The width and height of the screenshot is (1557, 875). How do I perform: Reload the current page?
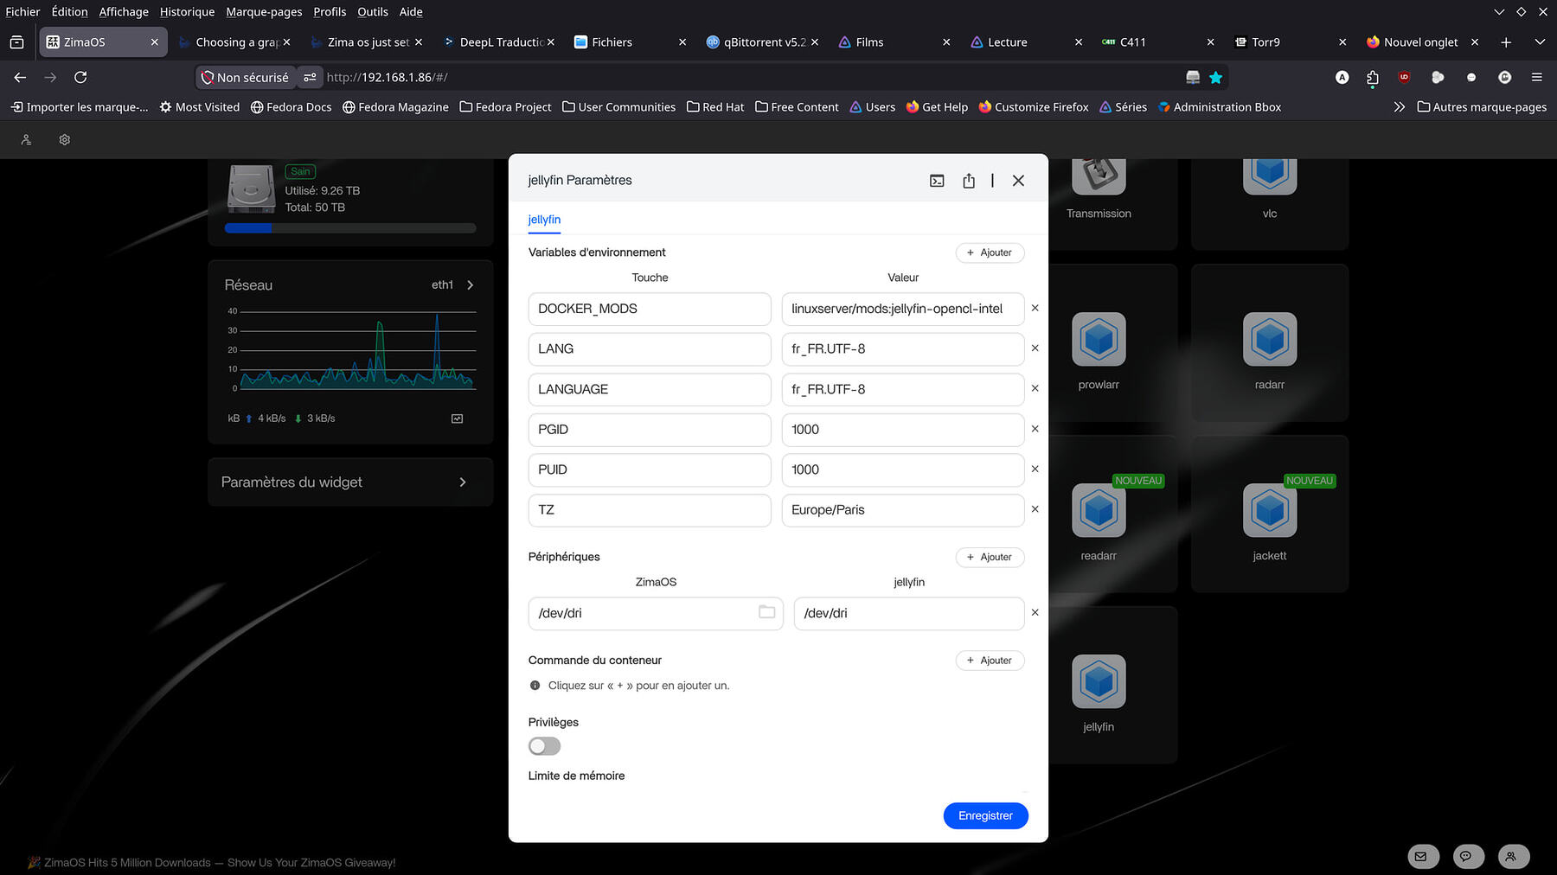coord(80,78)
